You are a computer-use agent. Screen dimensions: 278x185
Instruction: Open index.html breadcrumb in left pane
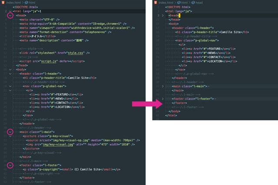click(13, 3)
